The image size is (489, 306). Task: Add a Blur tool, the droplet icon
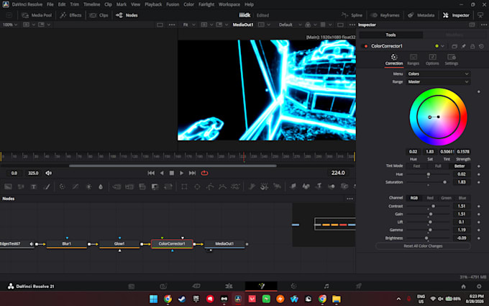(x=101, y=186)
